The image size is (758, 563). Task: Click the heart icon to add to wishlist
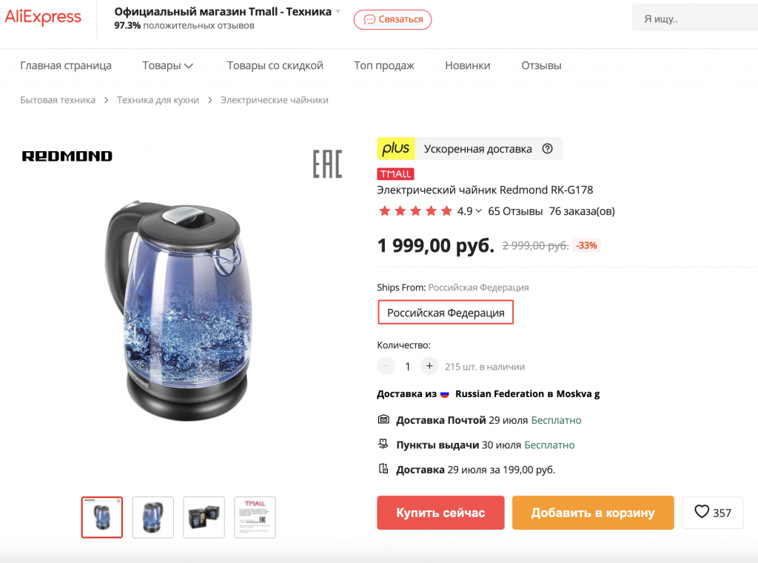[699, 512]
